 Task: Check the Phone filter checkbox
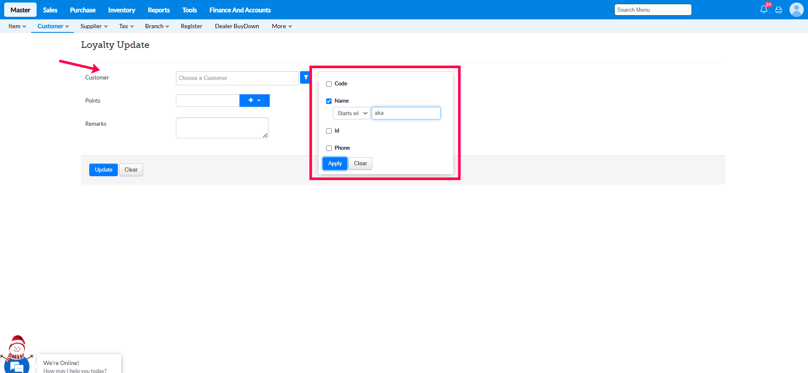[329, 148]
